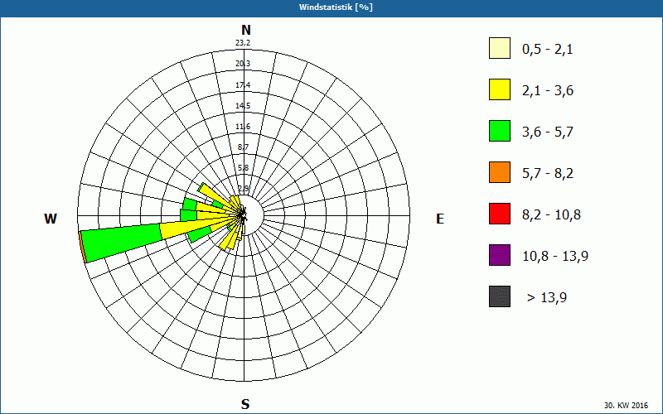The image size is (663, 414).
Task: Click the 17,4 ring scale value
Action: click(243, 85)
